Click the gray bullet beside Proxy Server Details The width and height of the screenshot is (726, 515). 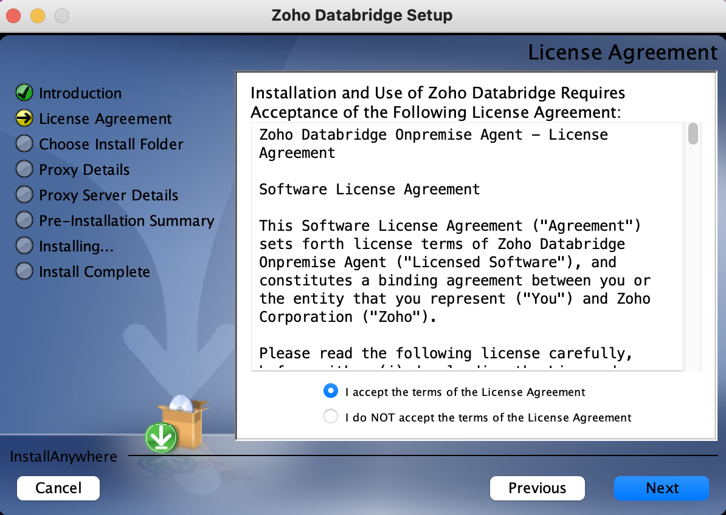coord(24,194)
